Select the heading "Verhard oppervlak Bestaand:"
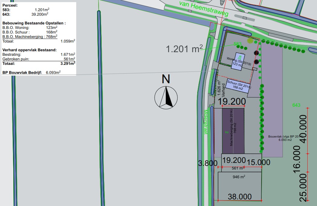 30,50
